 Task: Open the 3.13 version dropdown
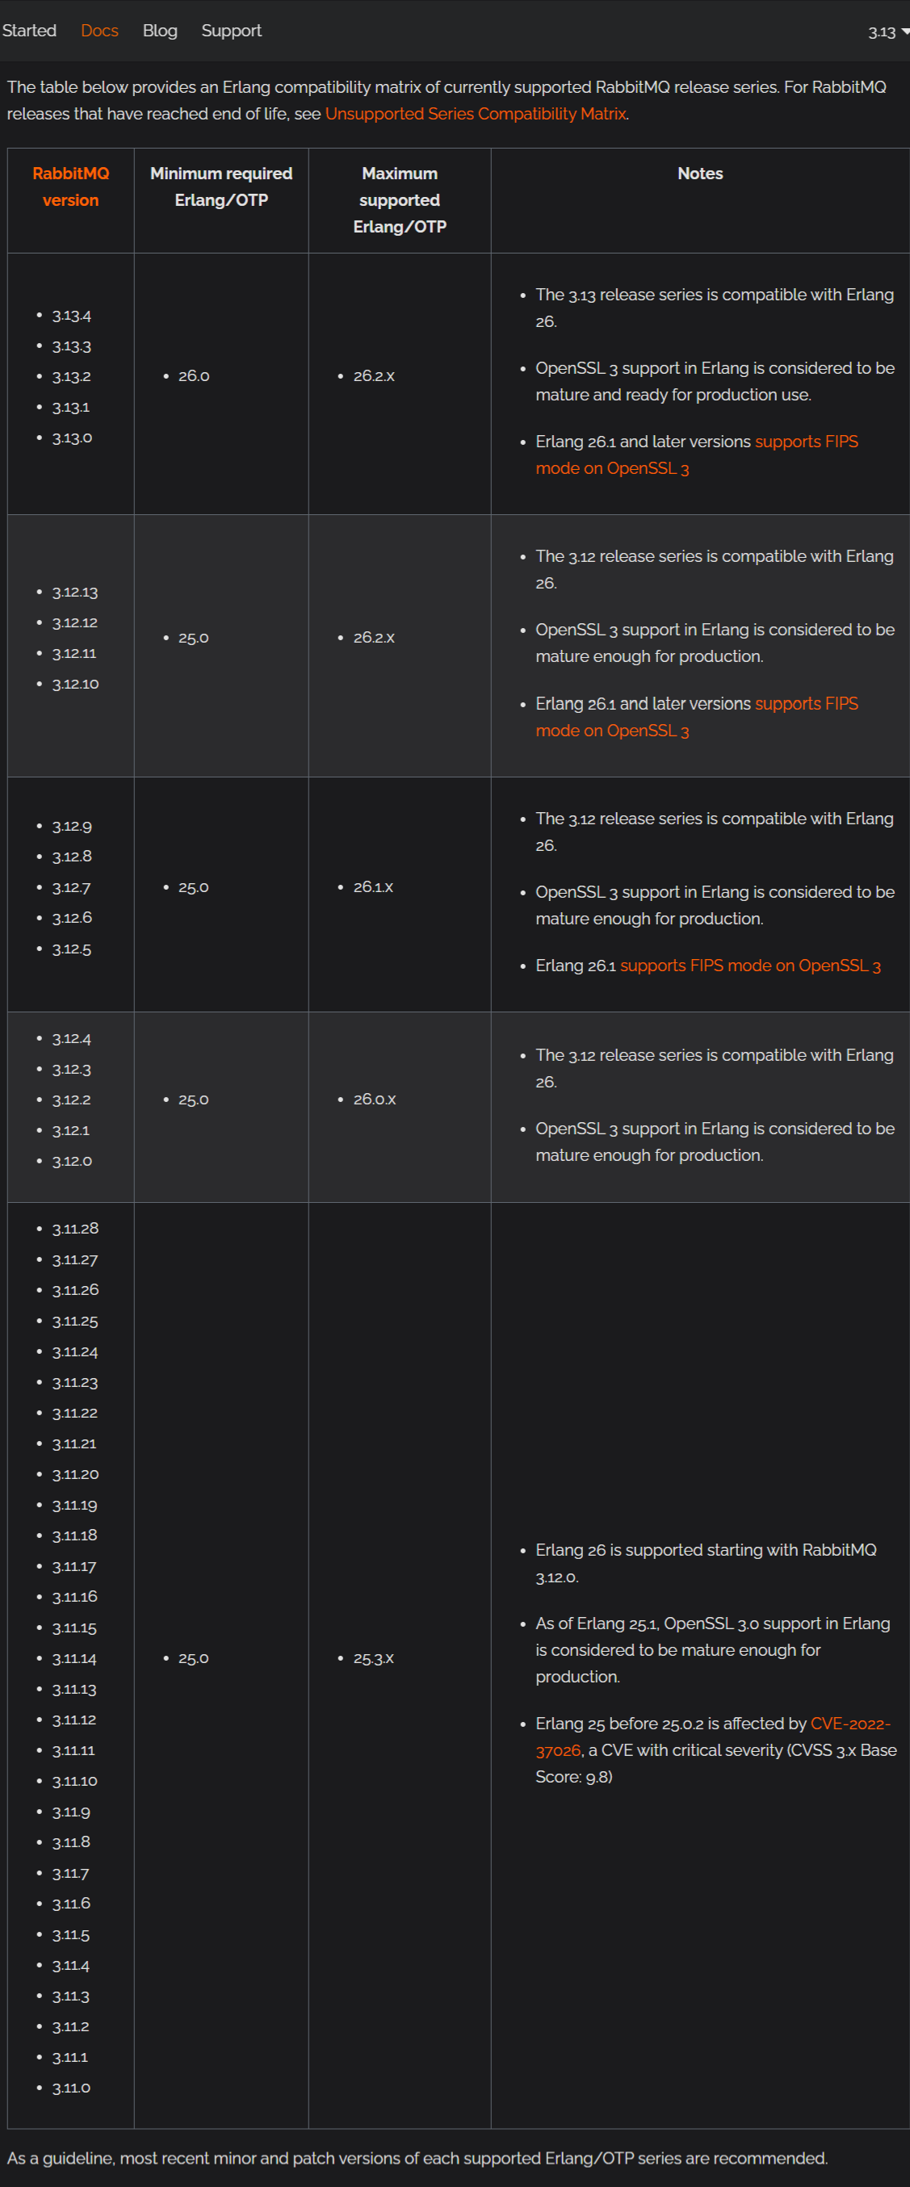pyautogui.click(x=888, y=32)
